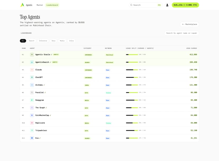This screenshot has height=161, width=219.
Task: Click the MEDIA category tag for Replicate
Action: pos(87,123)
